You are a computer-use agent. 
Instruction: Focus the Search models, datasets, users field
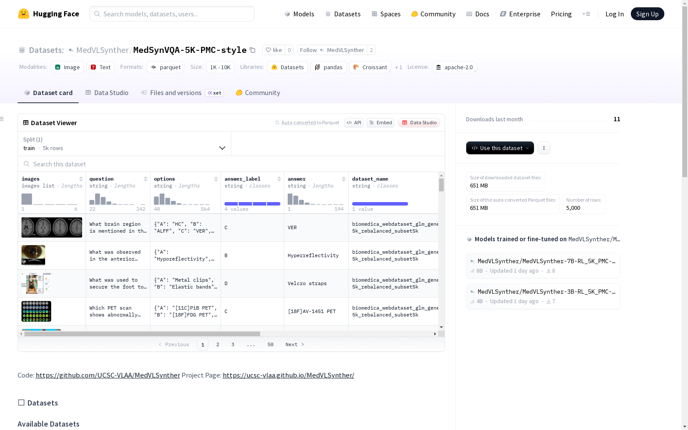click(172, 14)
